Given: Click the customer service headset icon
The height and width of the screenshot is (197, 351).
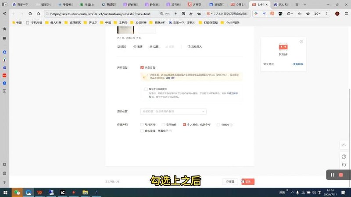Looking at the screenshot, I should tap(344, 165).
